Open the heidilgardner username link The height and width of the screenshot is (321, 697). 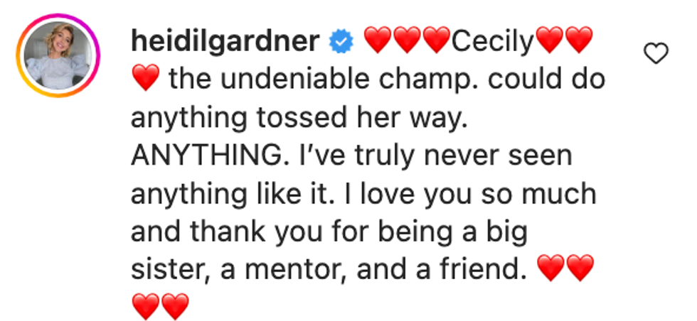(x=225, y=43)
